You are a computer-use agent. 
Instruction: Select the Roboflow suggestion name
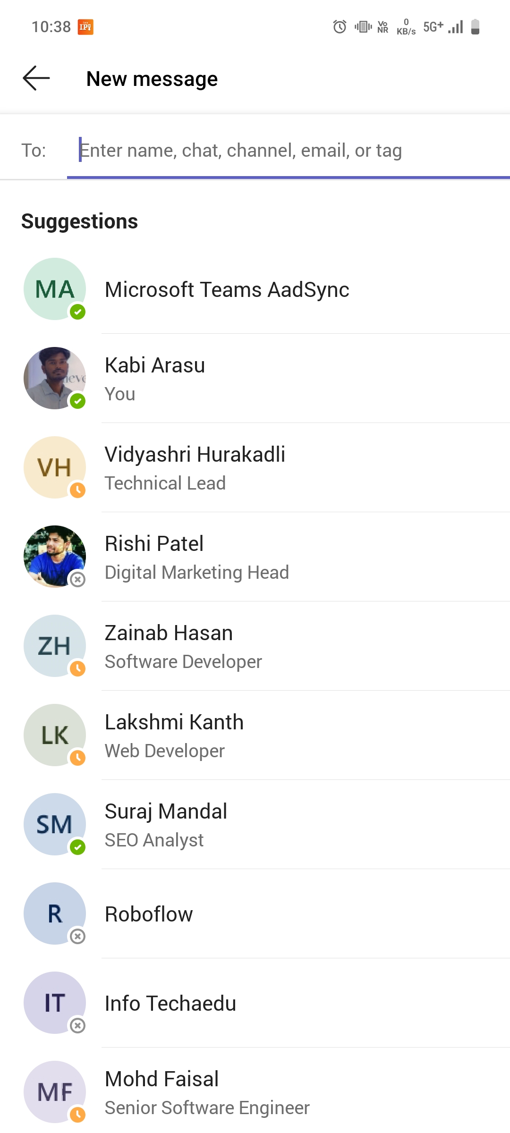pyautogui.click(x=149, y=914)
